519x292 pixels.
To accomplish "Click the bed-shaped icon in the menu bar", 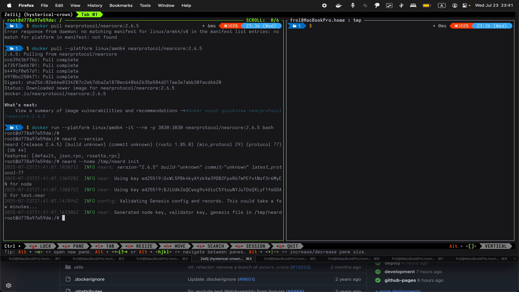I will coord(413,5).
